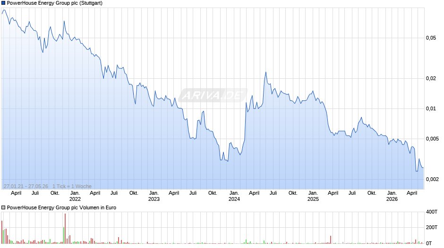Screen dimensions: 444x248
Task: Click the 'Jan. 2023' time axis label
Action: (154, 196)
